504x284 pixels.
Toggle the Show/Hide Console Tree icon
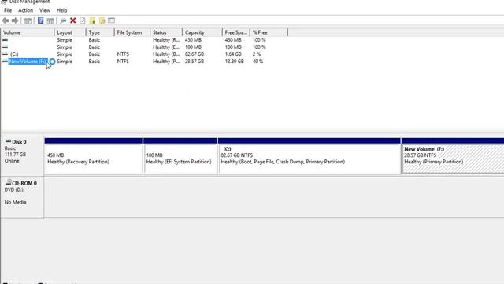tap(28, 21)
